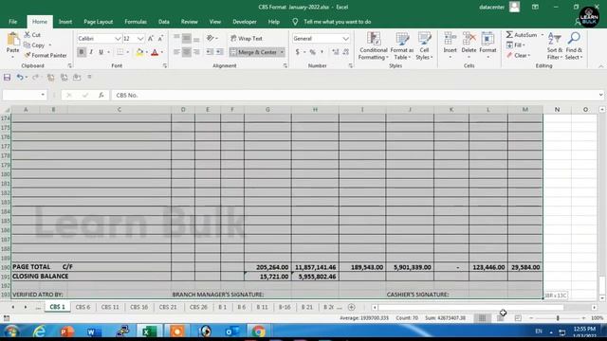This screenshot has width=607, height=341.
Task: Expand the Name Box dropdown
Action: (x=43, y=95)
